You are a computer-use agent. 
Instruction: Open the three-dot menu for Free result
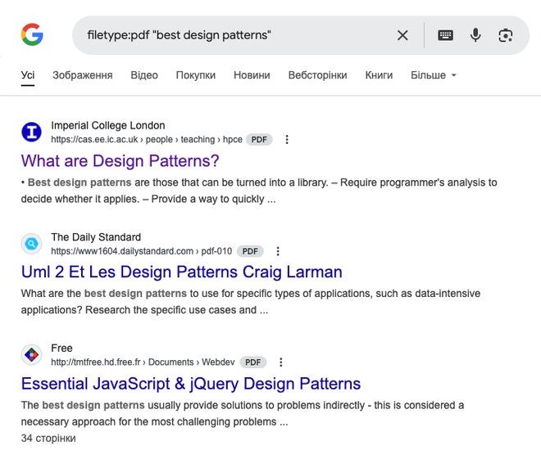click(281, 362)
